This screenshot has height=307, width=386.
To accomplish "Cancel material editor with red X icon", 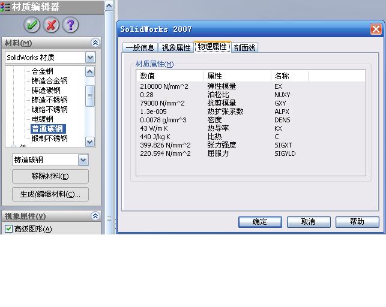I will tap(51, 25).
